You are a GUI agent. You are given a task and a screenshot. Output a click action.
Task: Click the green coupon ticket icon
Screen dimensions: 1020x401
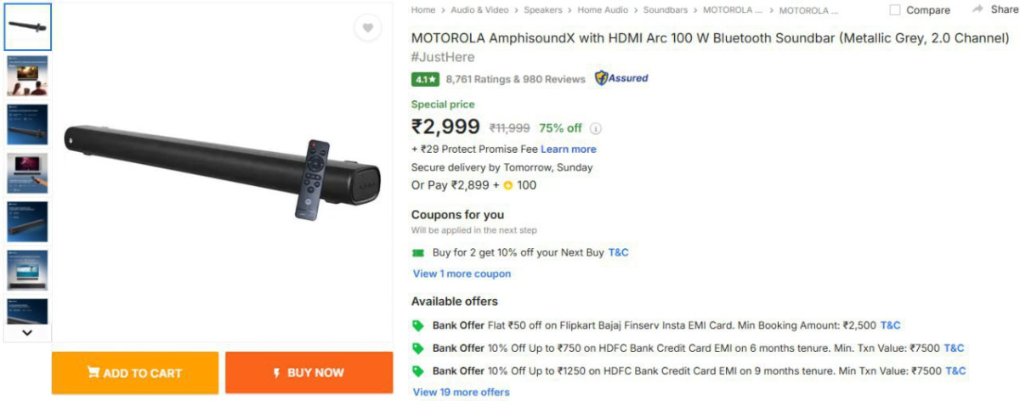coord(417,252)
